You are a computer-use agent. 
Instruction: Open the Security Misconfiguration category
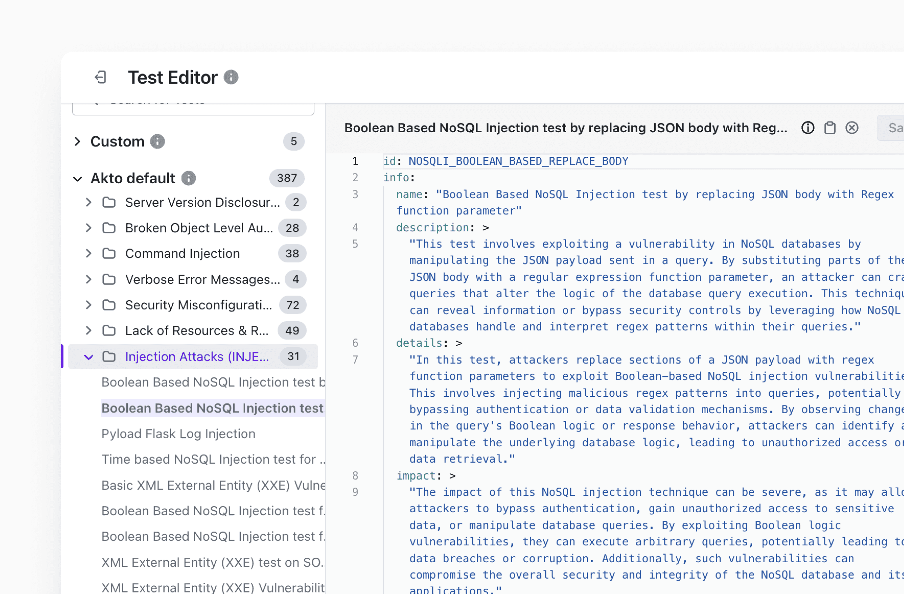[x=198, y=305]
